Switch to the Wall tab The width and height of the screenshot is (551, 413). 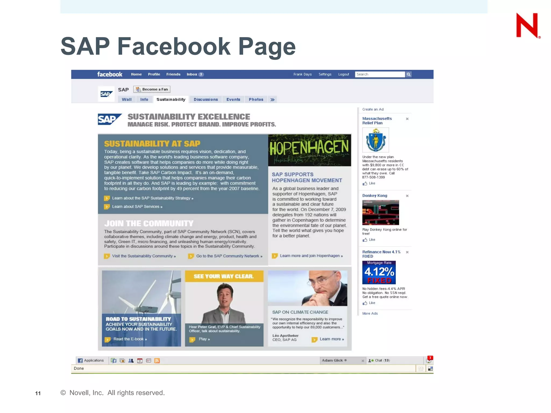pyautogui.click(x=126, y=99)
